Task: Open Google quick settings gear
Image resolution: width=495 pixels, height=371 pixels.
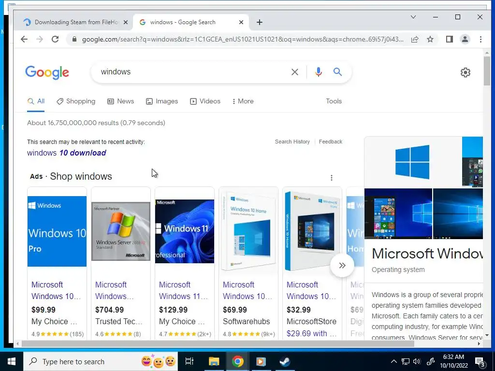Action: coord(466,72)
